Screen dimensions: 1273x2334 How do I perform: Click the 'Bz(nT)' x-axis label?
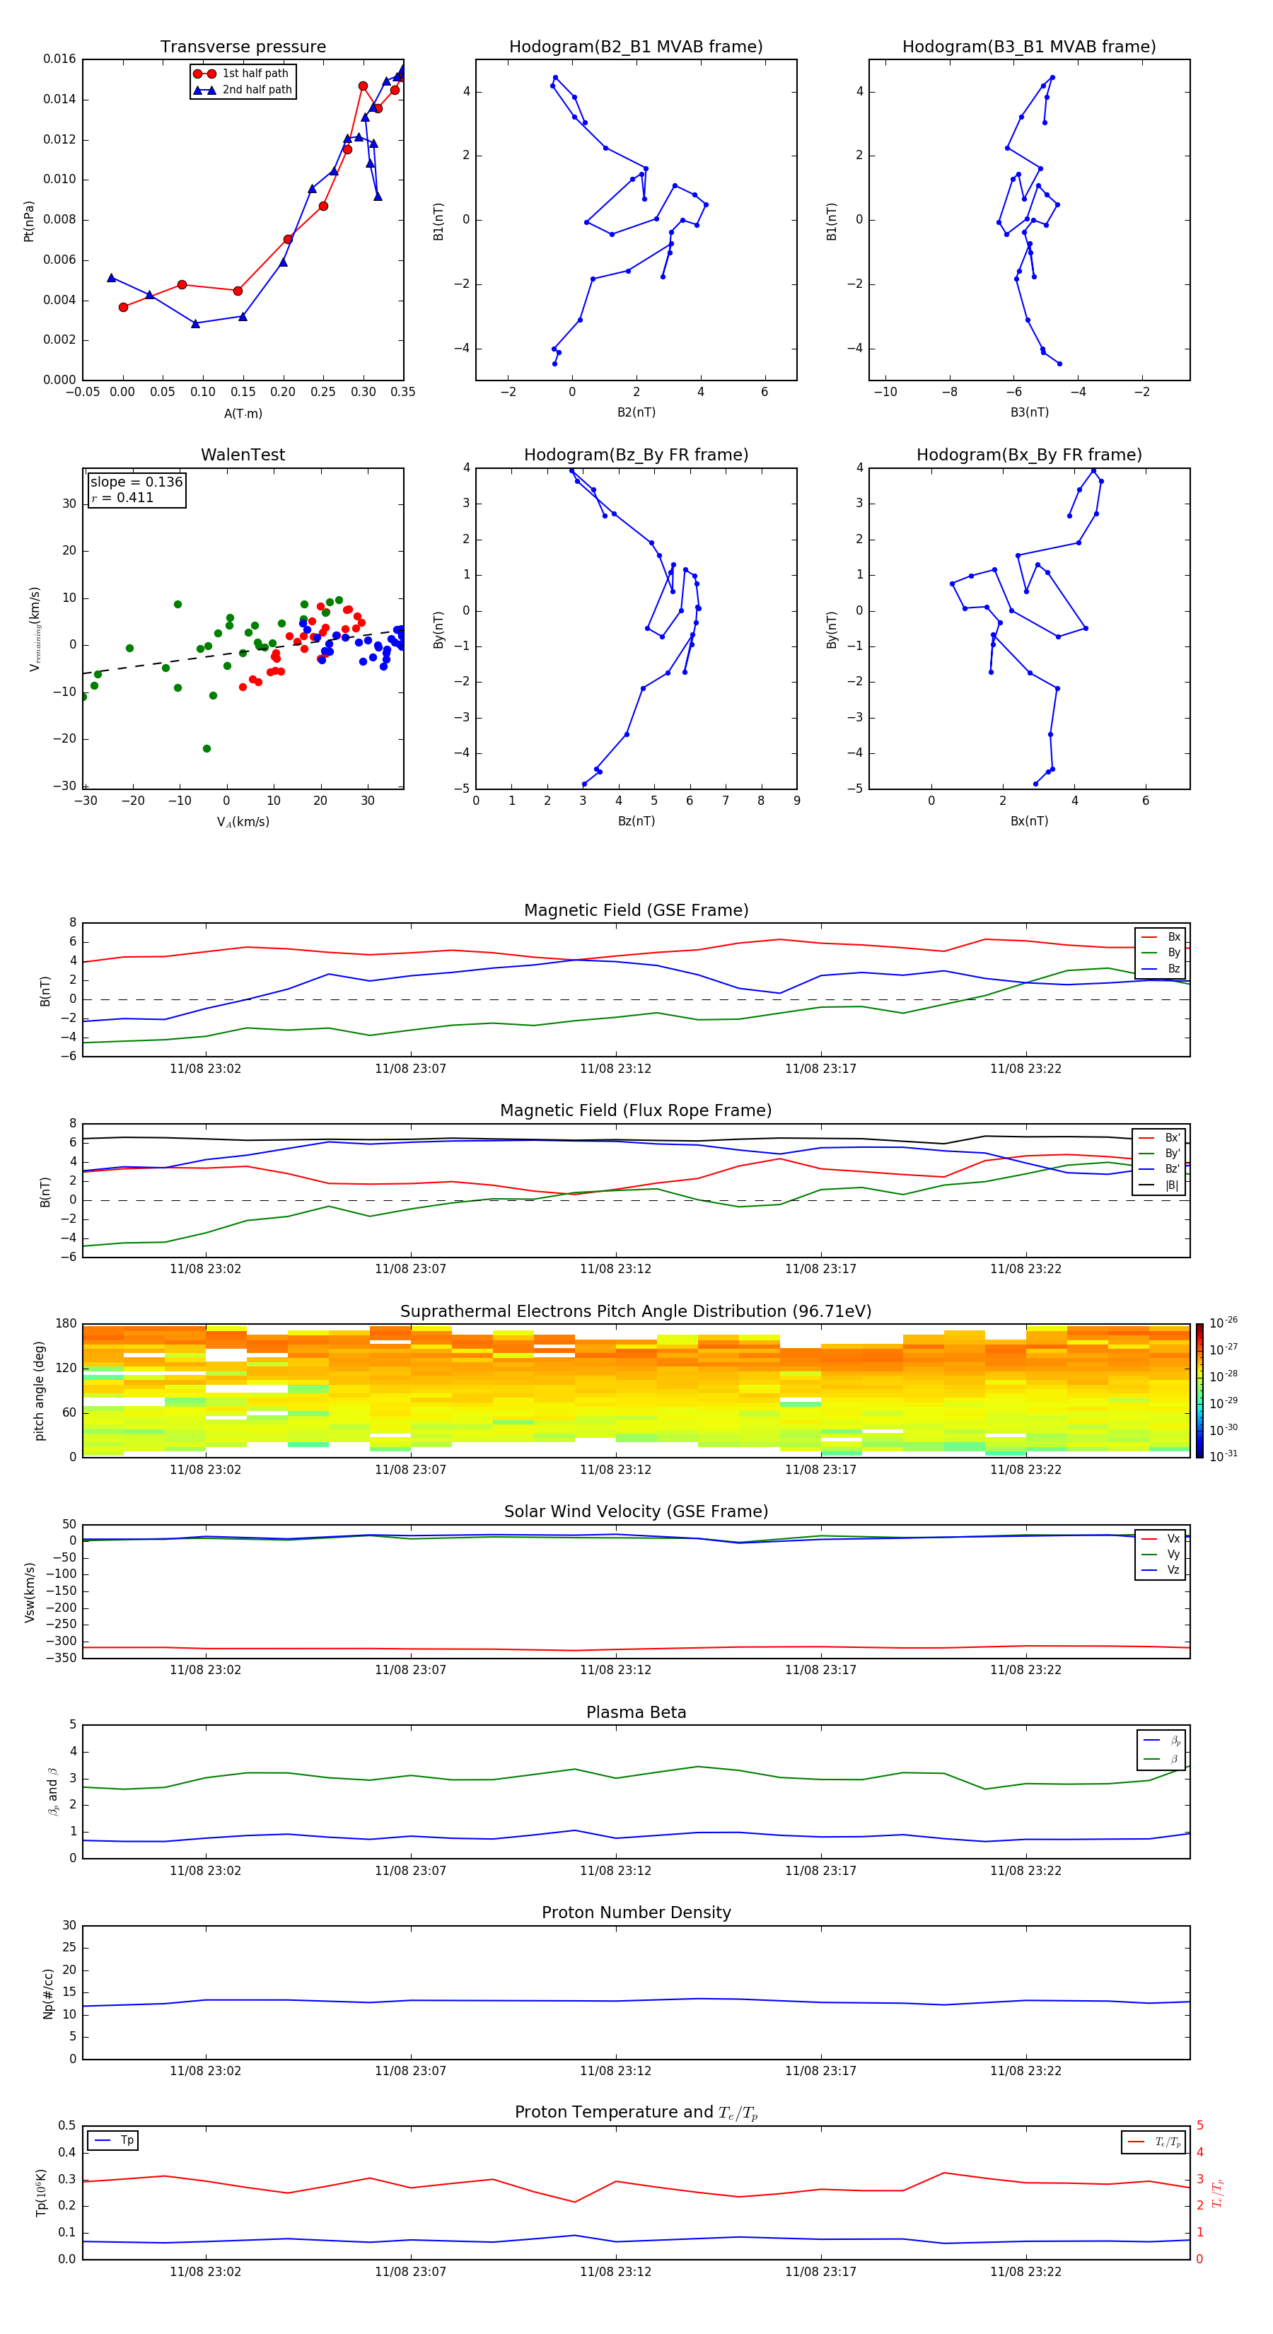[636, 821]
